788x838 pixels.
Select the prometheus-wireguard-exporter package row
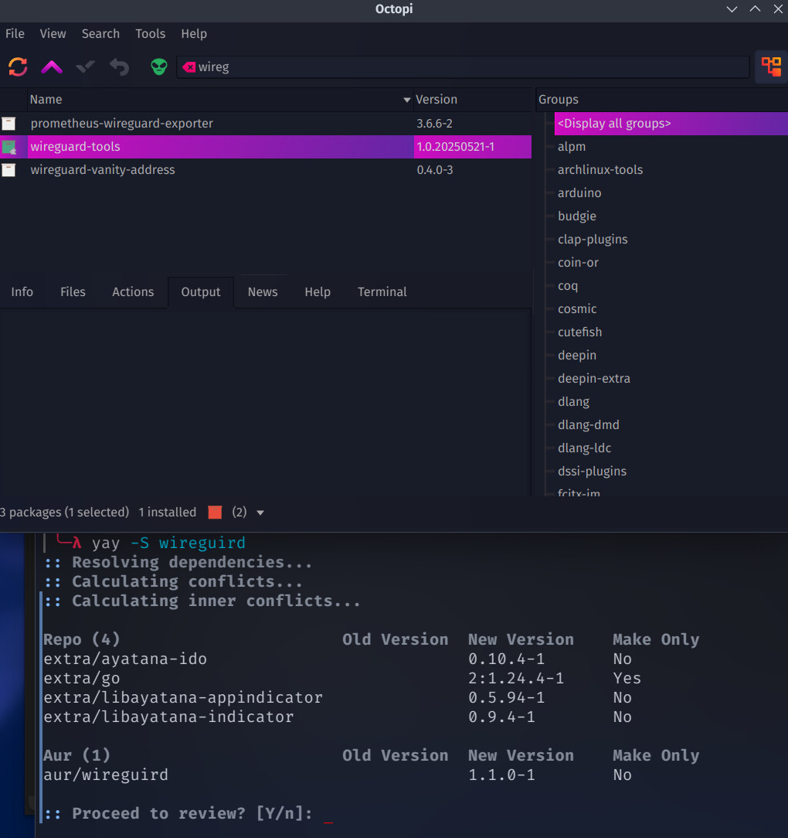(x=266, y=124)
